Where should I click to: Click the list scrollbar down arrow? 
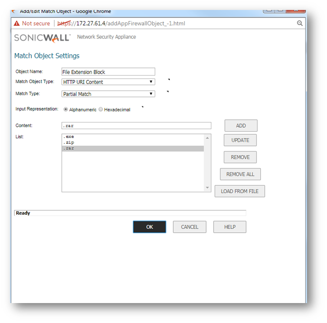click(x=207, y=188)
